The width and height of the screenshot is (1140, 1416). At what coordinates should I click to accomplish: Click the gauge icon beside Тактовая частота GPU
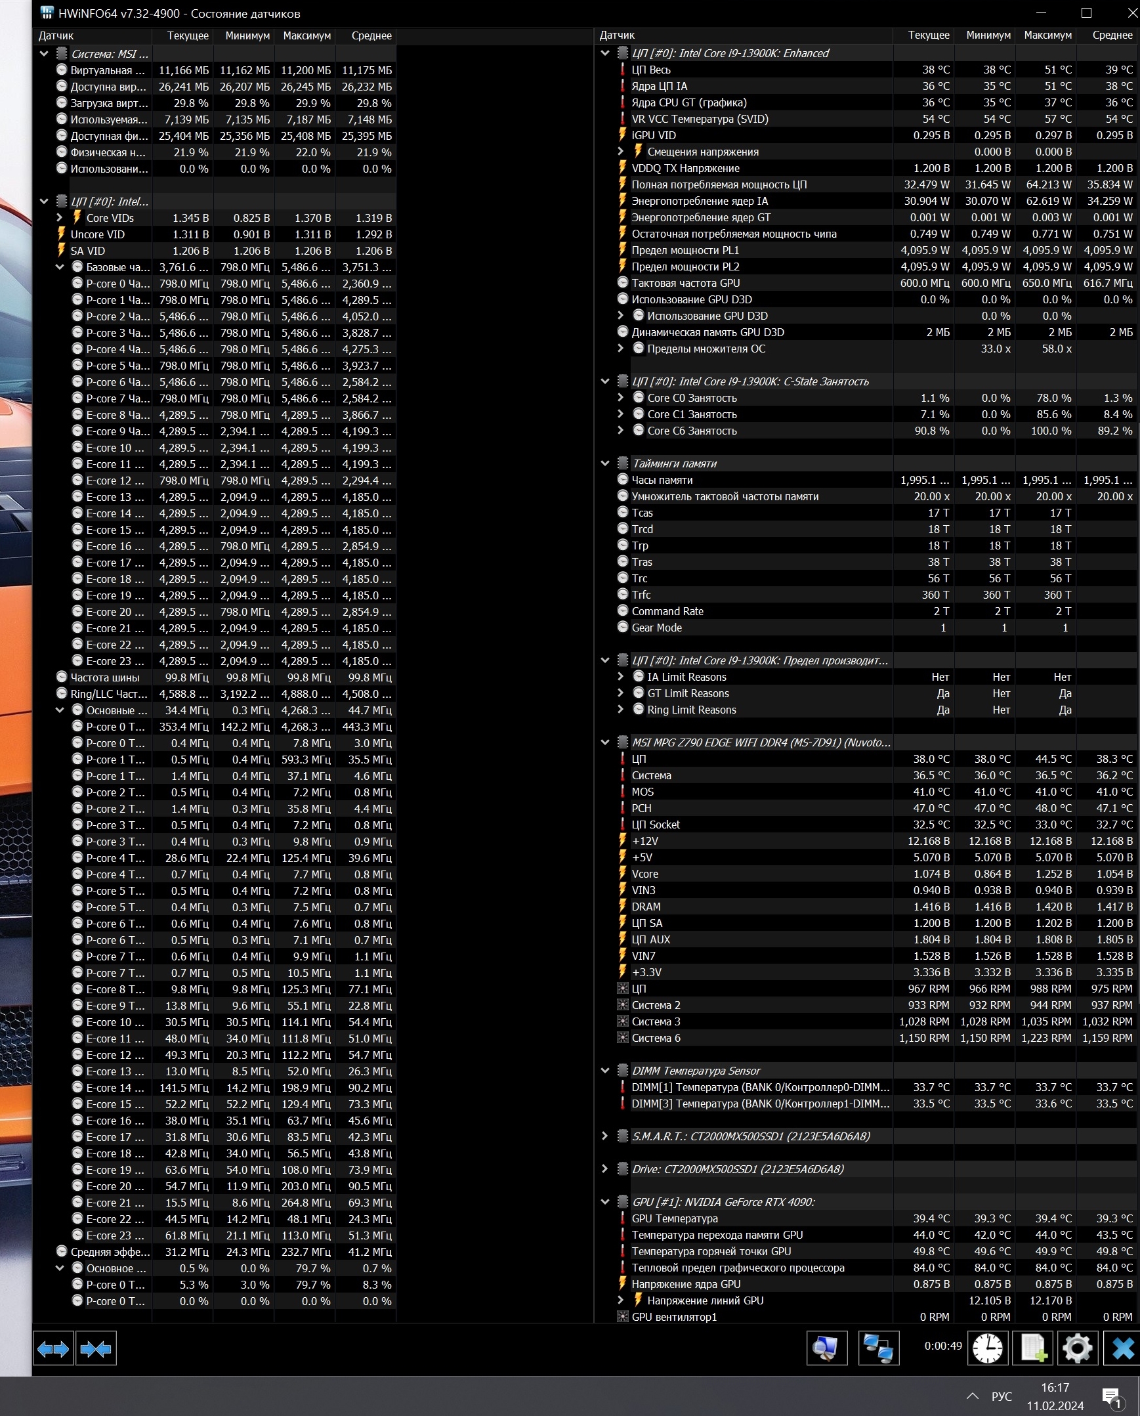[623, 283]
